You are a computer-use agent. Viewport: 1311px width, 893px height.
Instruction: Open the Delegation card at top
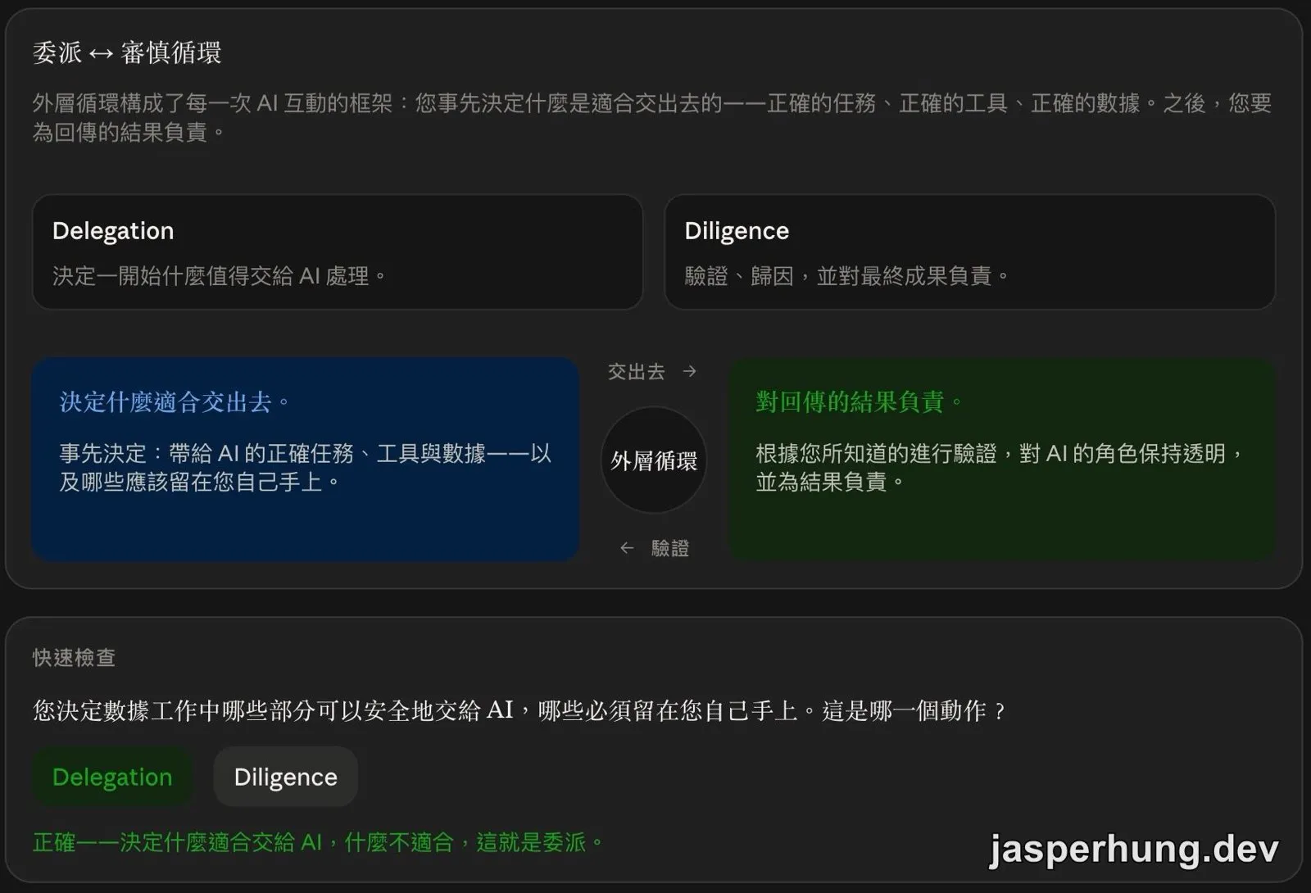338,252
